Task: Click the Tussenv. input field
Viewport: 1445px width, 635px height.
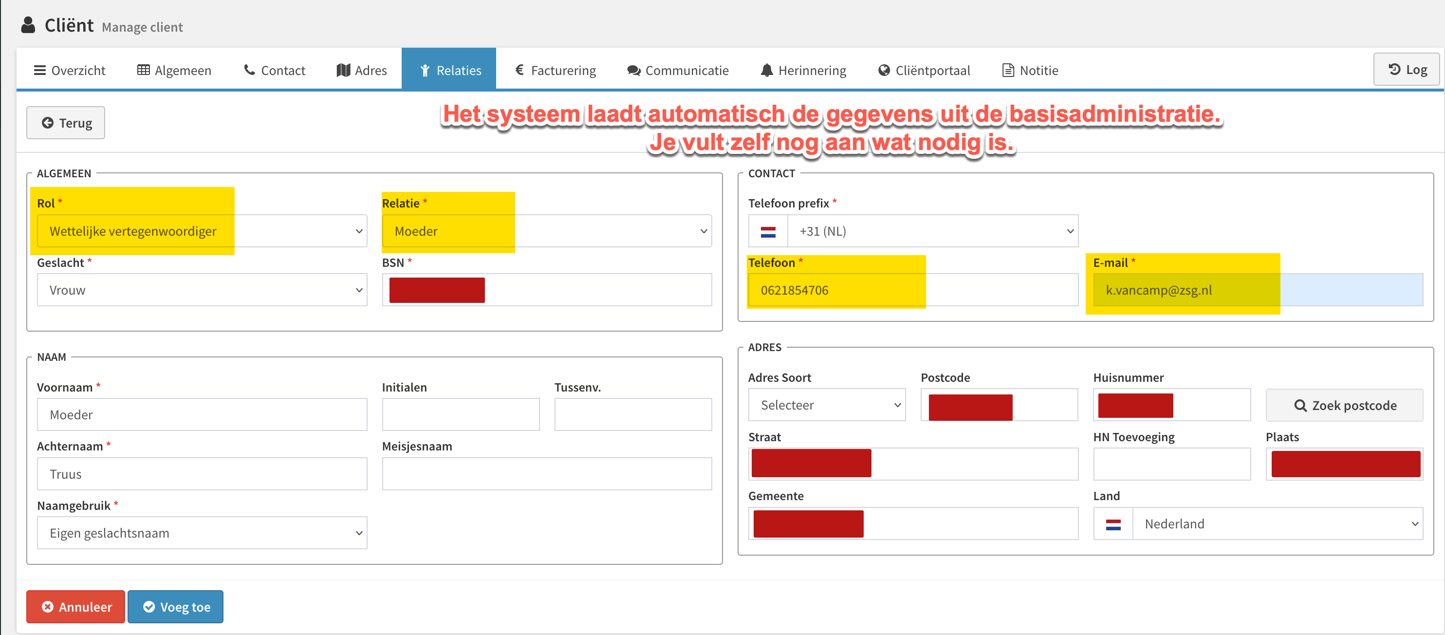Action: 633,414
